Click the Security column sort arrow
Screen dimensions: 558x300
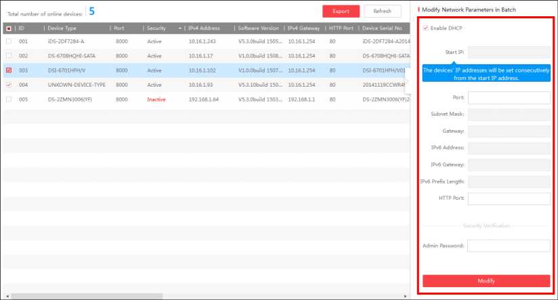180,28
